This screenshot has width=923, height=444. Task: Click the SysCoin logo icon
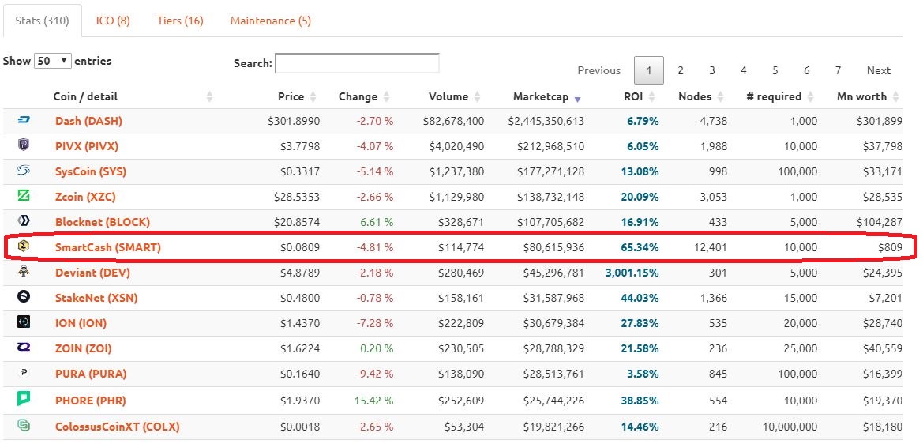(x=24, y=171)
